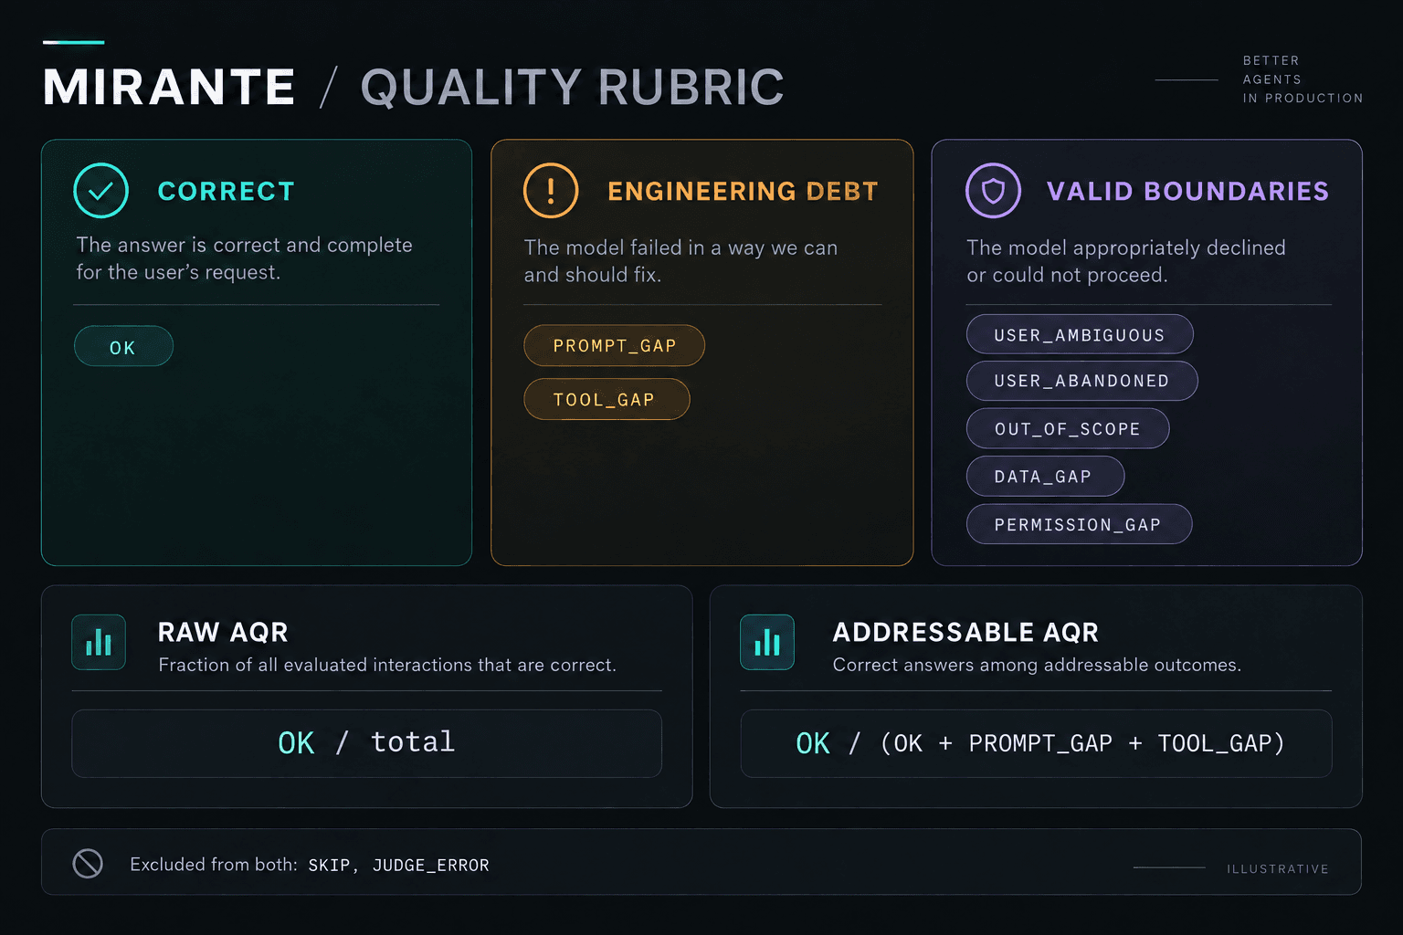Image resolution: width=1403 pixels, height=935 pixels.
Task: Select the TOOL_GAP tag
Action: [x=607, y=399]
